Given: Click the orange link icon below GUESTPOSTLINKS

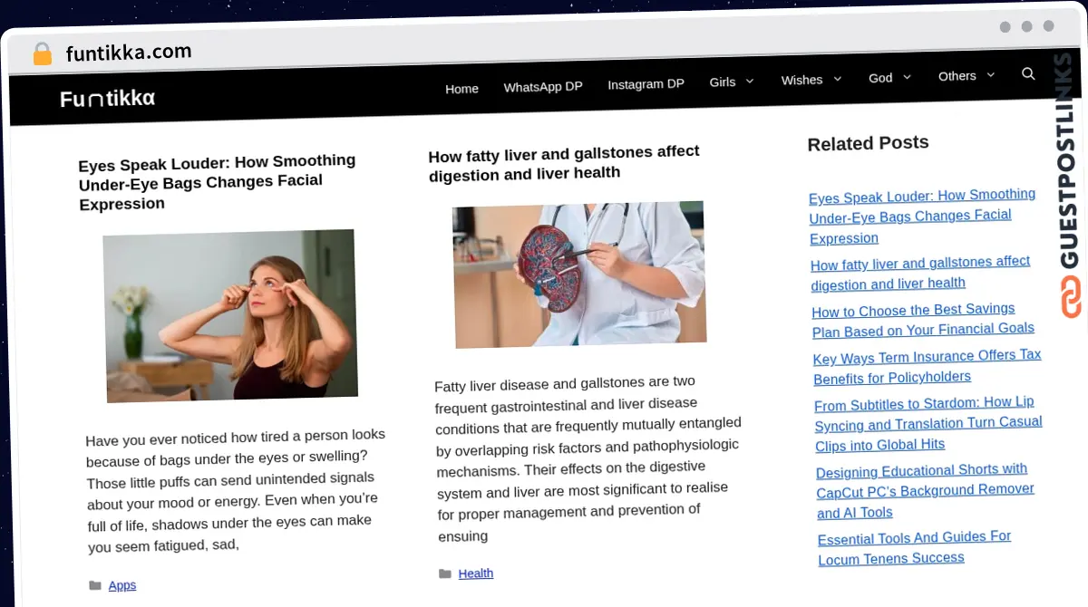Looking at the screenshot, I should [1070, 298].
